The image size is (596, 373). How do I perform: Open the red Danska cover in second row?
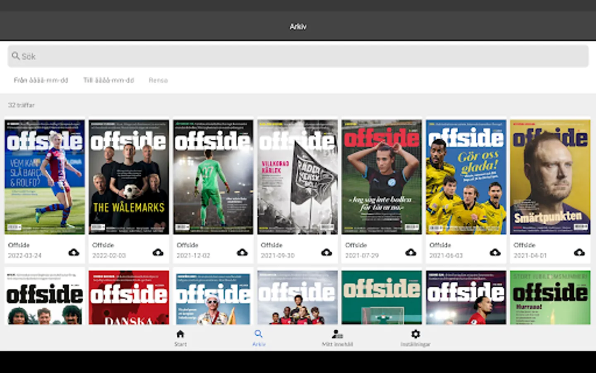[129, 298]
